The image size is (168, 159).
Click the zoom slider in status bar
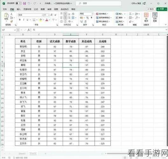[150, 158]
